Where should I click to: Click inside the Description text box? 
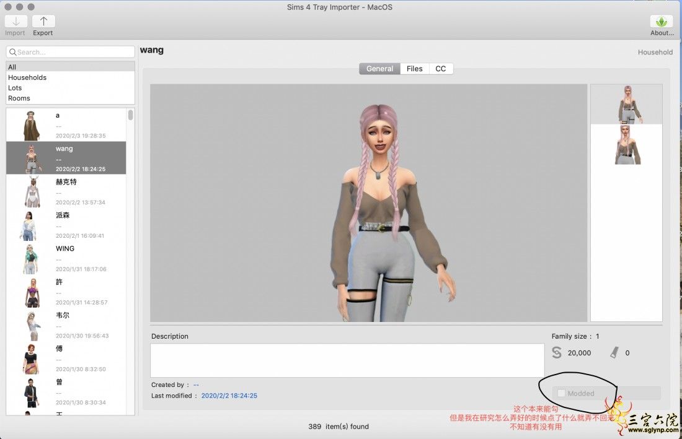347,360
